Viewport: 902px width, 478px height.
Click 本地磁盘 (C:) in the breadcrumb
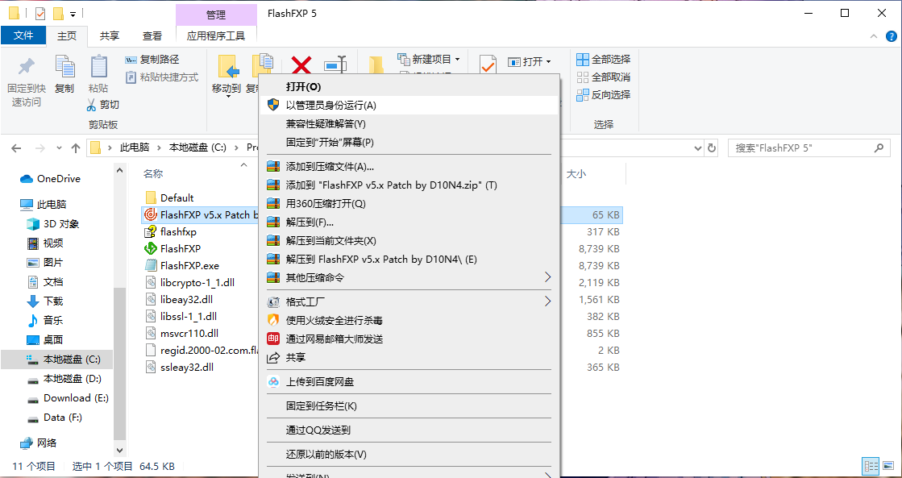[197, 148]
